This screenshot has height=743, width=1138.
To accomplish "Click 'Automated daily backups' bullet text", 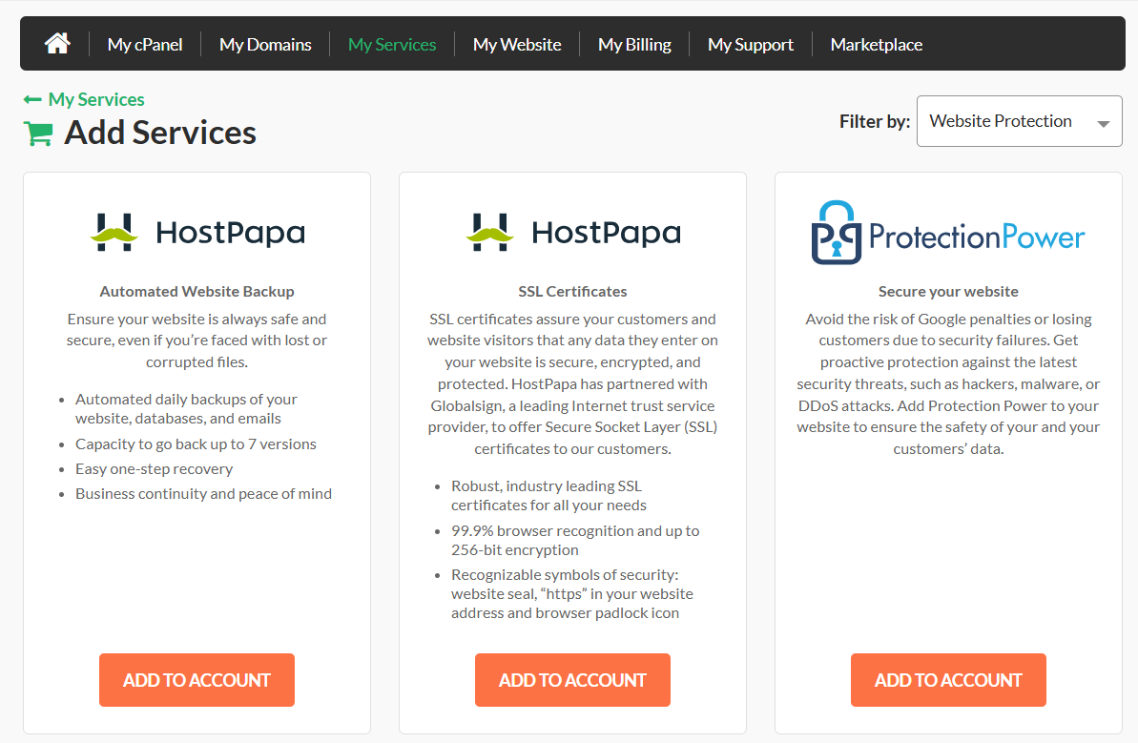I will point(187,409).
